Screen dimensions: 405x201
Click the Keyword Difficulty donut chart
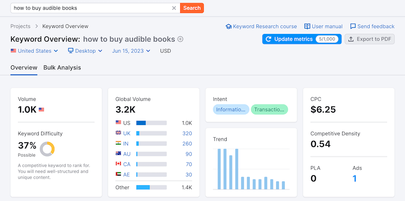click(x=47, y=149)
